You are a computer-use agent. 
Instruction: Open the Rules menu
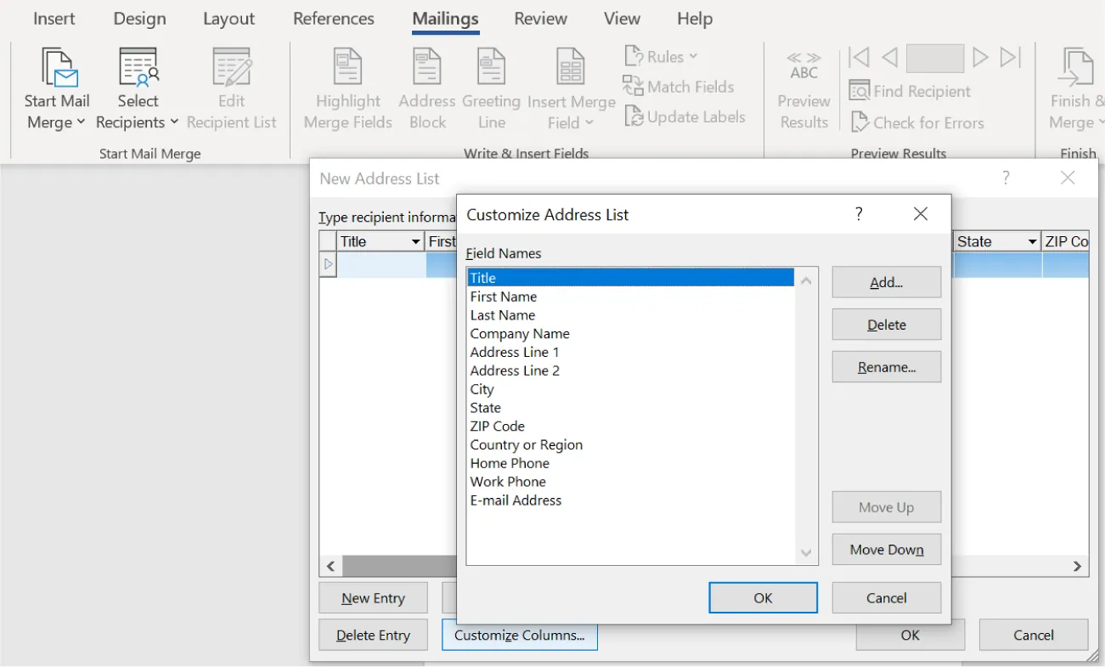(661, 56)
